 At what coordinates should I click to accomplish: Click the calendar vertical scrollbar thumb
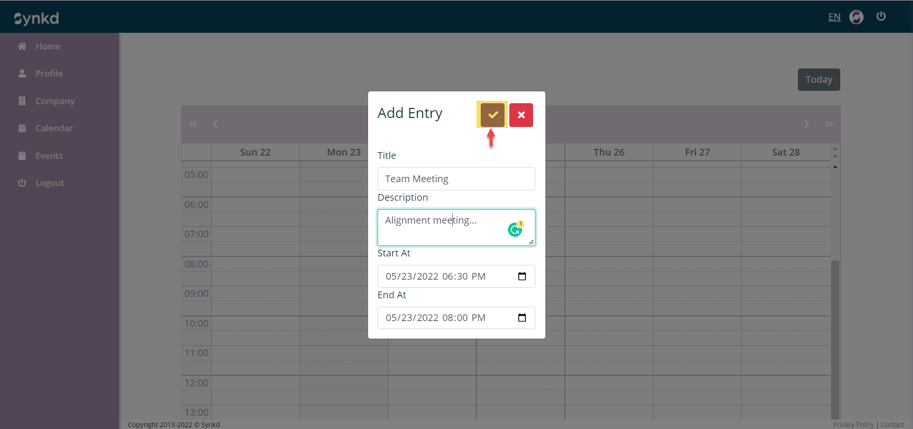pyautogui.click(x=835, y=338)
